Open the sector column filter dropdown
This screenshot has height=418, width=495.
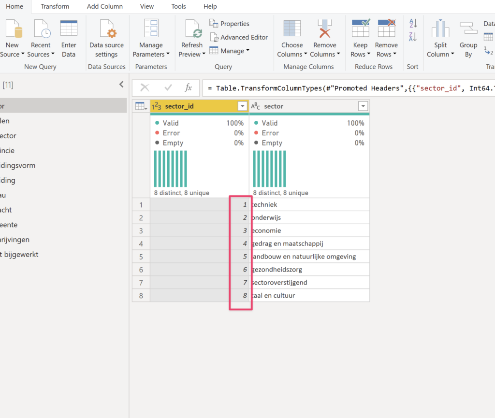coord(363,106)
